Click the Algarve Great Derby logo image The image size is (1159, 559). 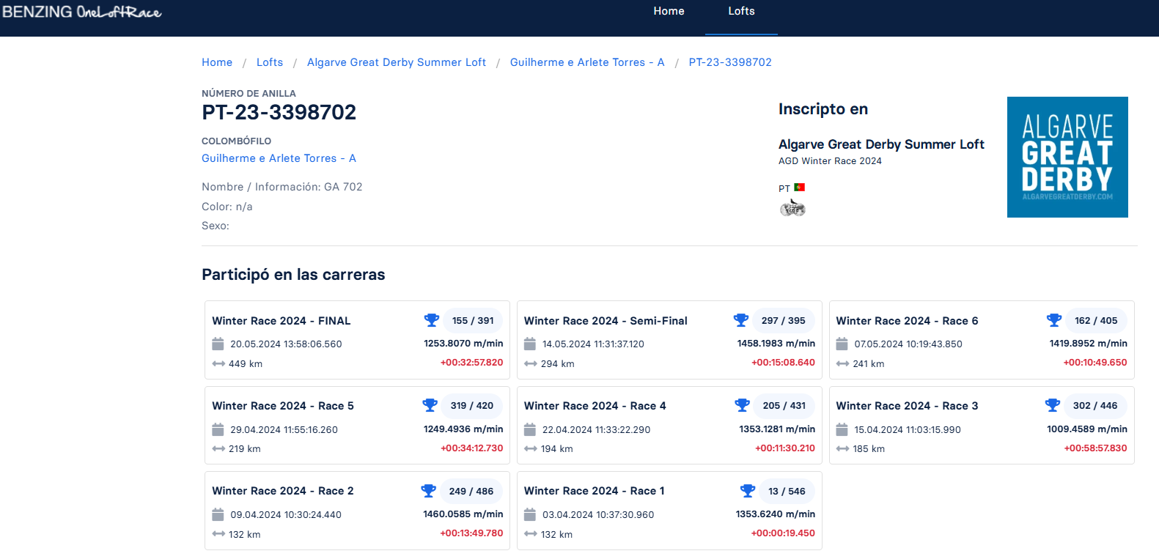[1067, 157]
